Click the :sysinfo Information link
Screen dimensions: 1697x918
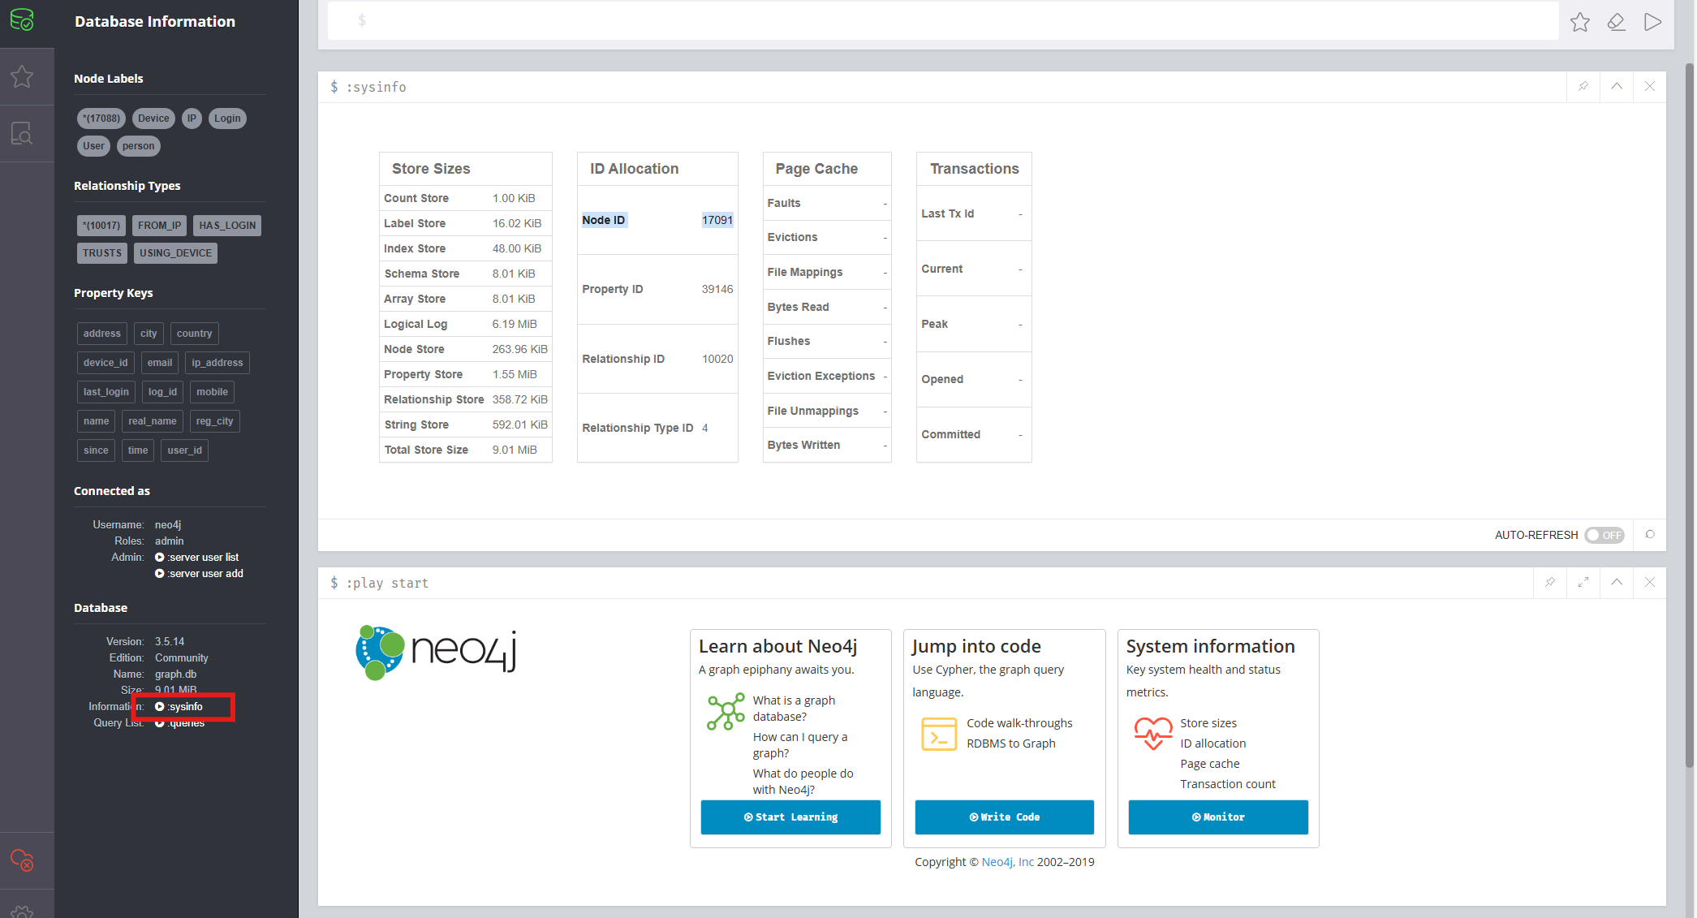click(179, 706)
